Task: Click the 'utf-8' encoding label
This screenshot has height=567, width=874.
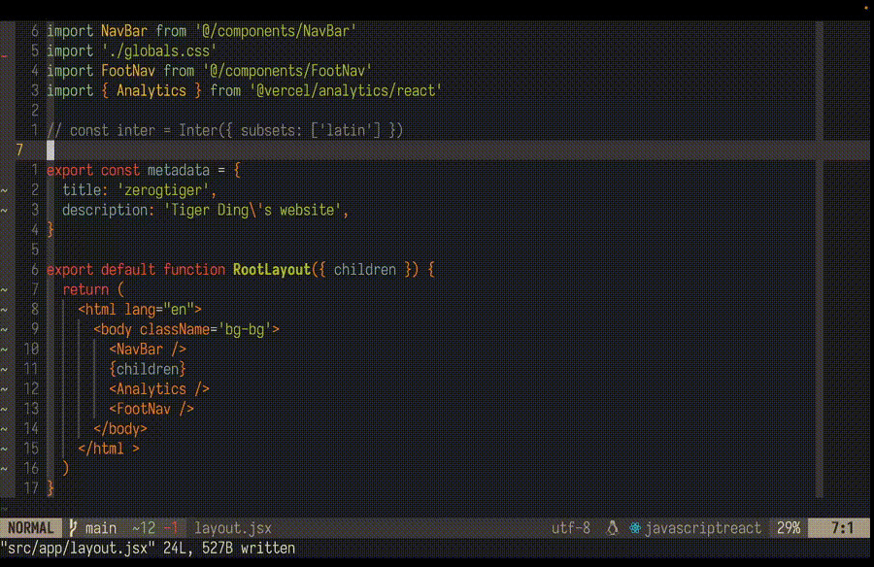Action: coord(571,527)
